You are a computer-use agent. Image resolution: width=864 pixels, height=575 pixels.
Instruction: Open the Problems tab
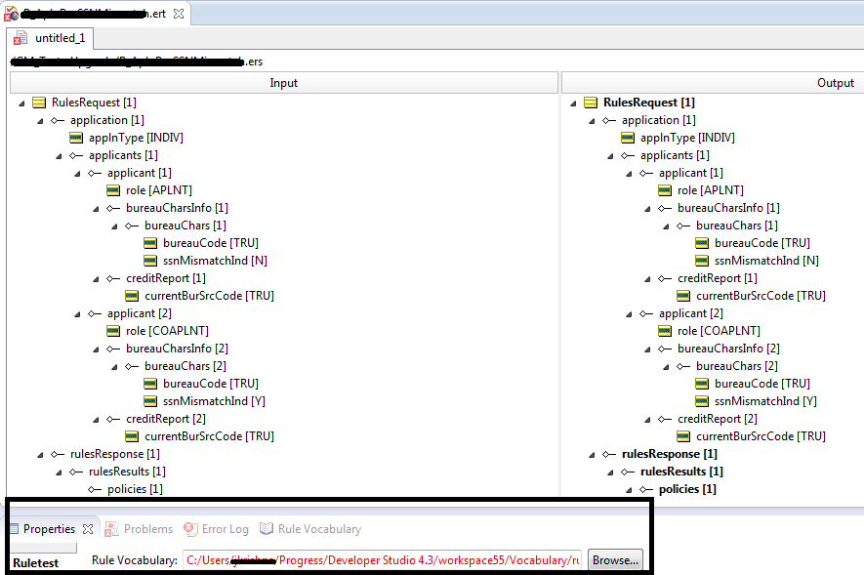139,529
